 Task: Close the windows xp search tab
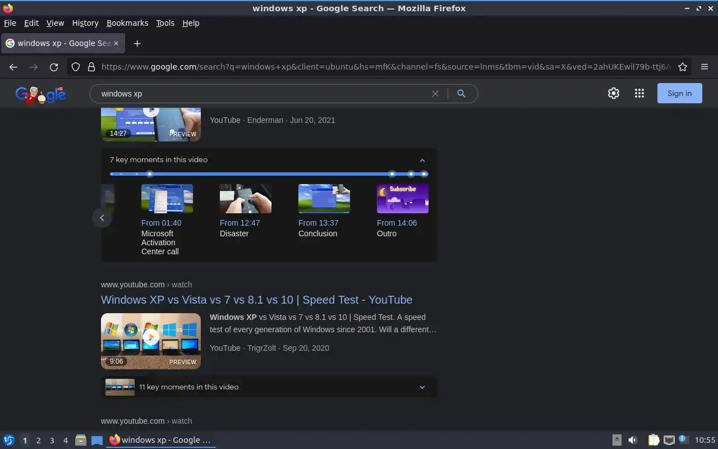click(116, 43)
